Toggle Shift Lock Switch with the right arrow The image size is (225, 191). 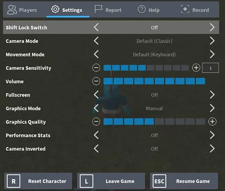(x=212, y=27)
